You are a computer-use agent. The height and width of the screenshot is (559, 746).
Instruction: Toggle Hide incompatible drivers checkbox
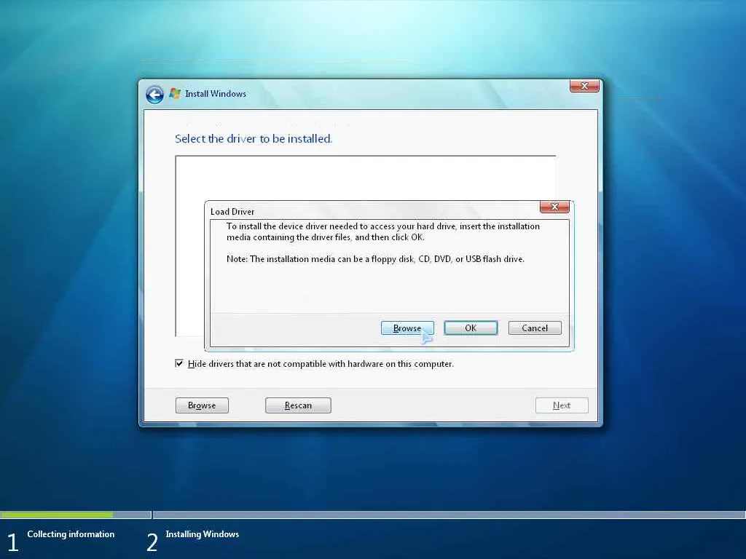coord(179,364)
